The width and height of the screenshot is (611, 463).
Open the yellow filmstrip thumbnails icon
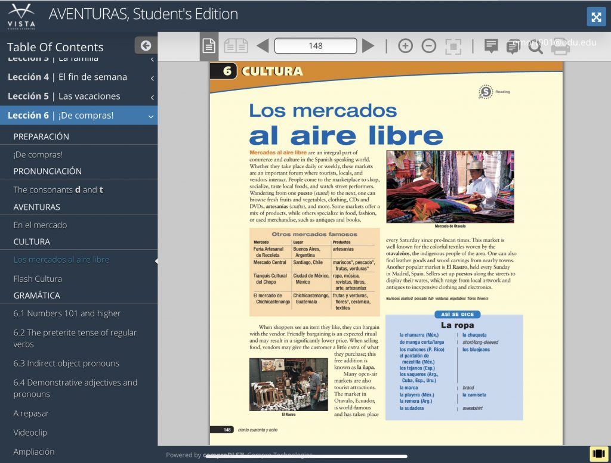(598, 453)
